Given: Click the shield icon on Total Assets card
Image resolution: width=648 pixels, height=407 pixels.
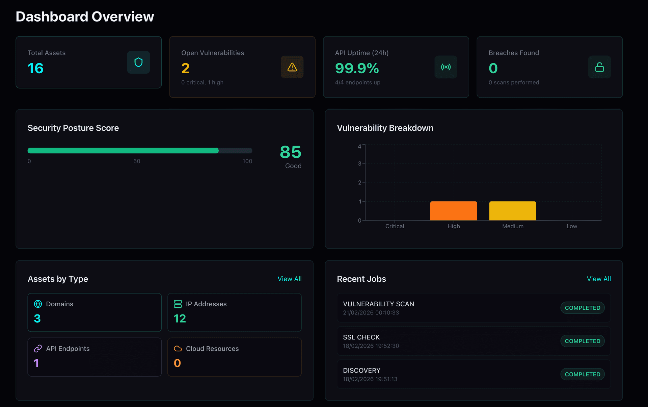Looking at the screenshot, I should coord(138,62).
